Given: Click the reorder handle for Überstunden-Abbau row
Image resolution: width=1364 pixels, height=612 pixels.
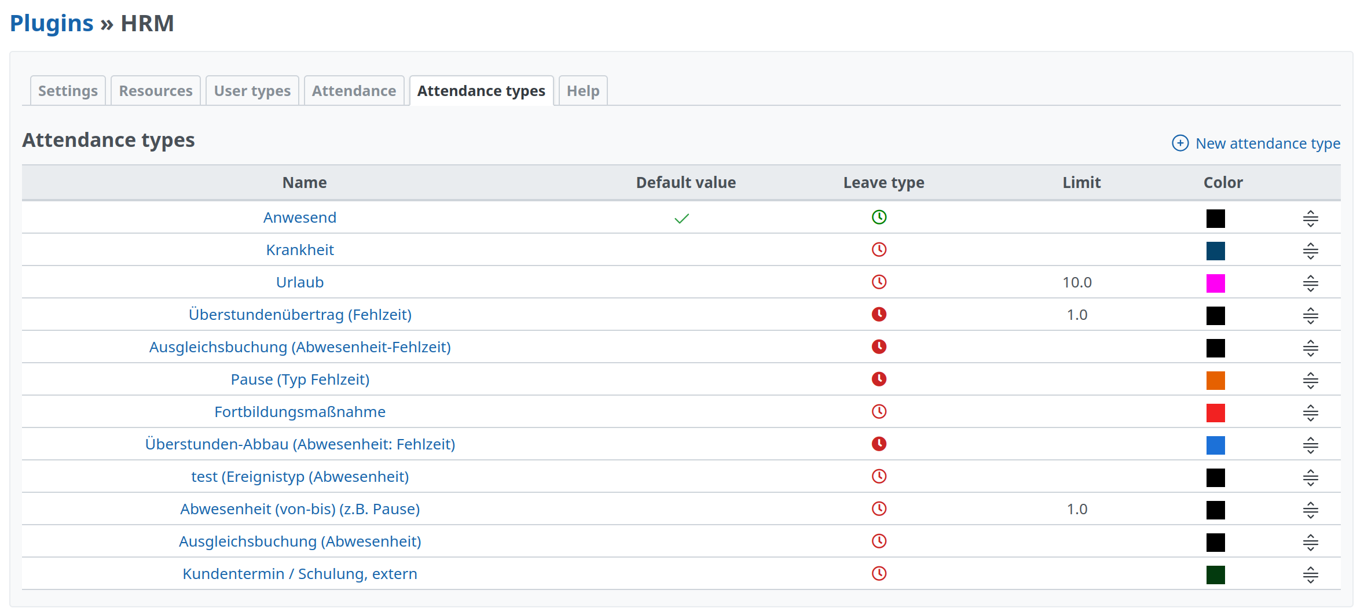Looking at the screenshot, I should [x=1310, y=445].
